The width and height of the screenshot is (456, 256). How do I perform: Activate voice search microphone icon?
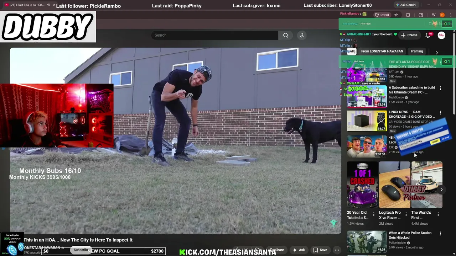[302, 35]
